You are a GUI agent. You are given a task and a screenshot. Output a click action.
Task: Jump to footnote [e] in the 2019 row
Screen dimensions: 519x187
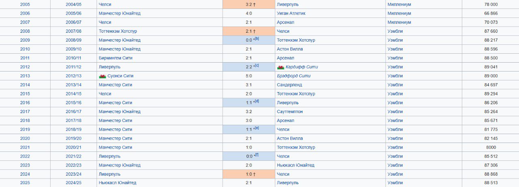pos(257,128)
